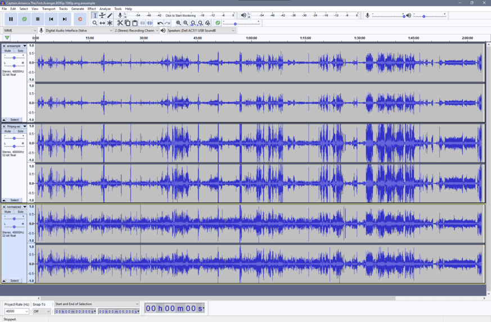Open the ffmpeg-ac track name menu
The image size is (491, 322).
click(x=17, y=126)
